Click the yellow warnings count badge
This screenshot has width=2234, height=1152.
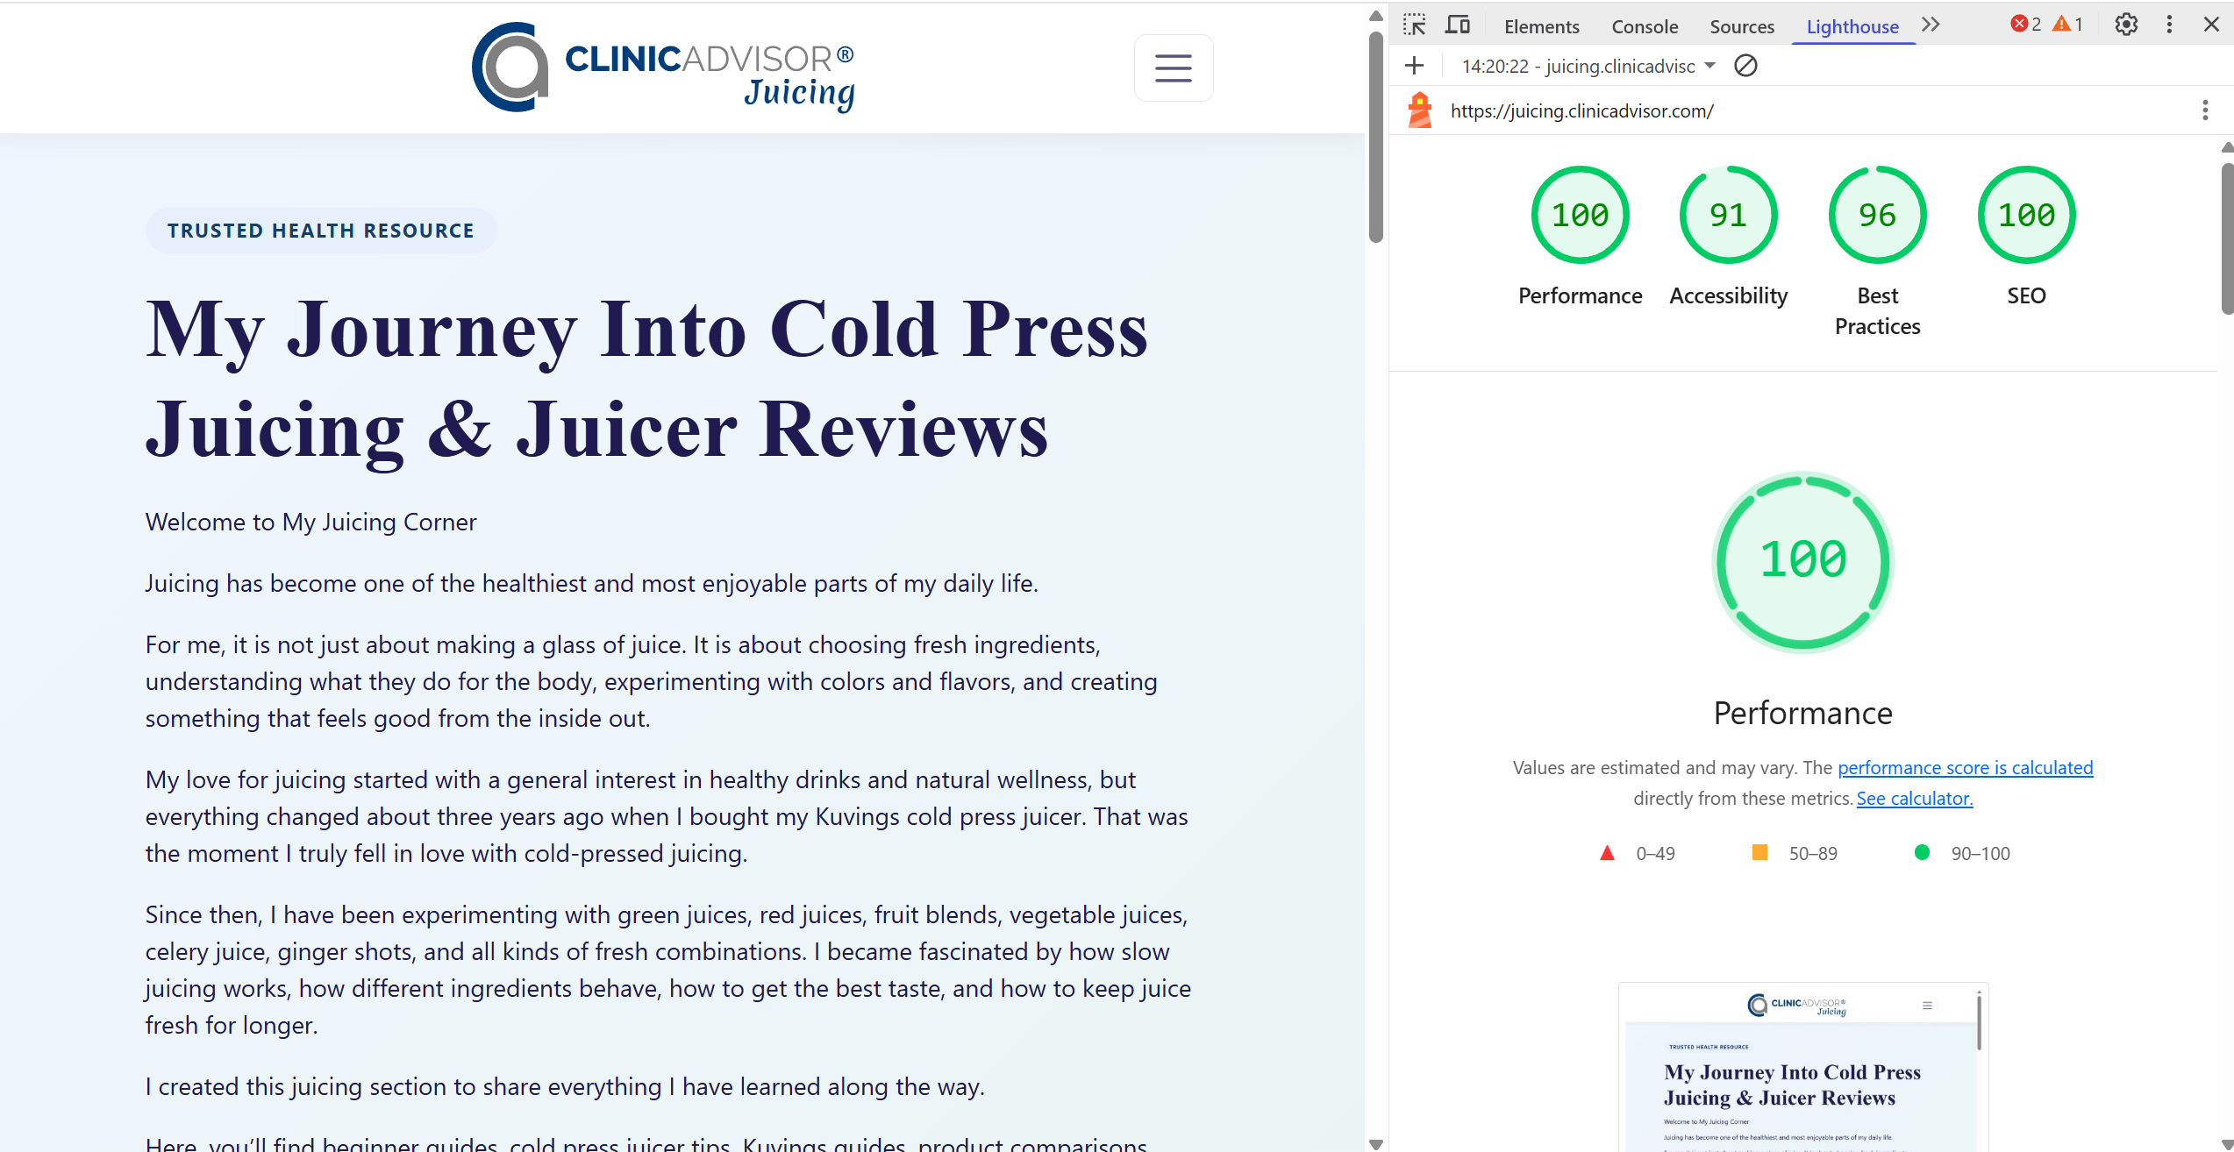tap(2068, 25)
